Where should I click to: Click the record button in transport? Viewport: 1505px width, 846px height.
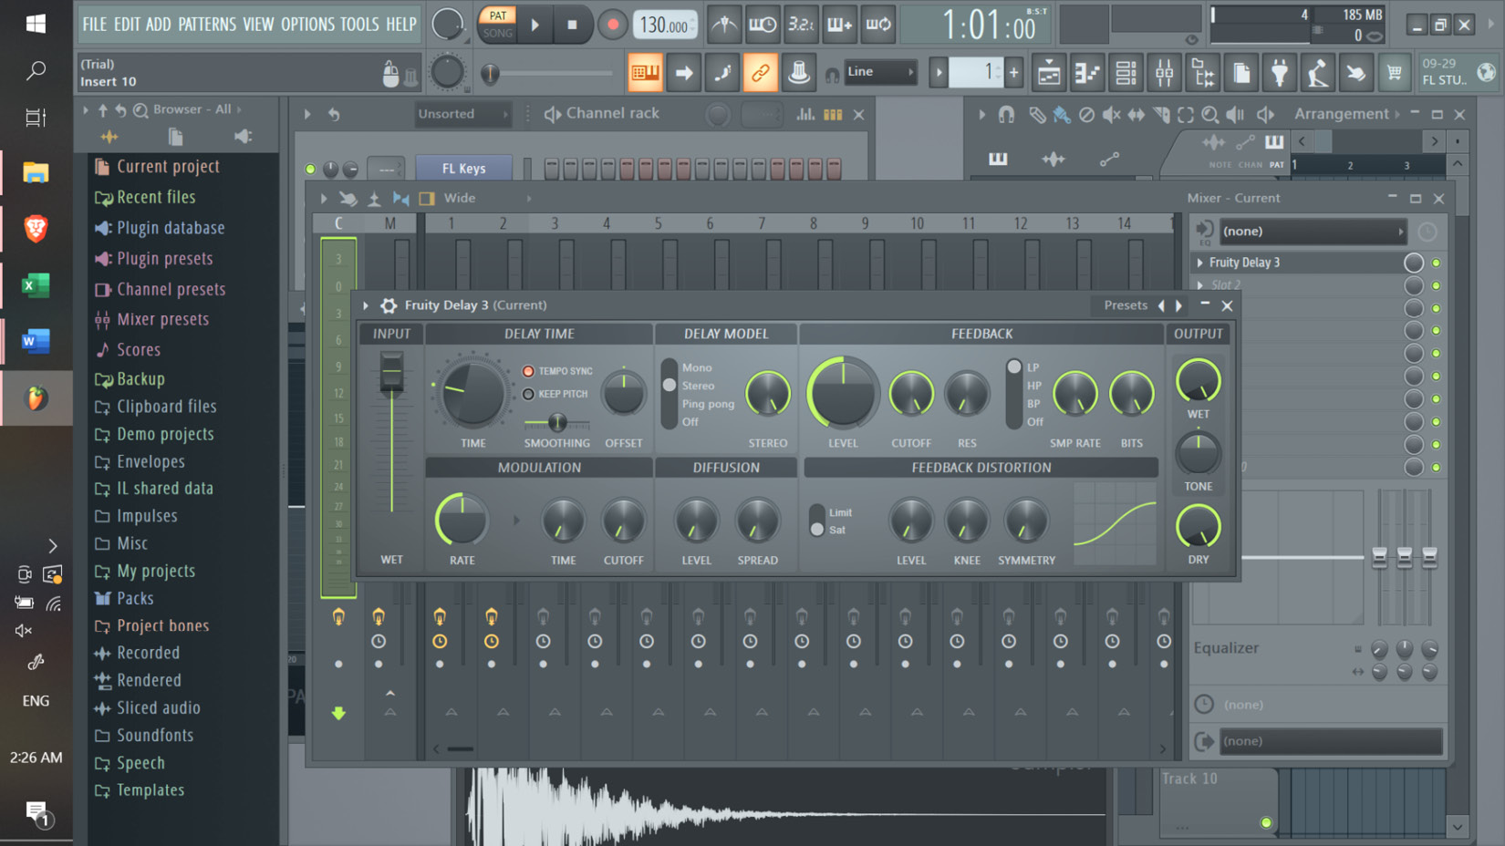(x=612, y=25)
